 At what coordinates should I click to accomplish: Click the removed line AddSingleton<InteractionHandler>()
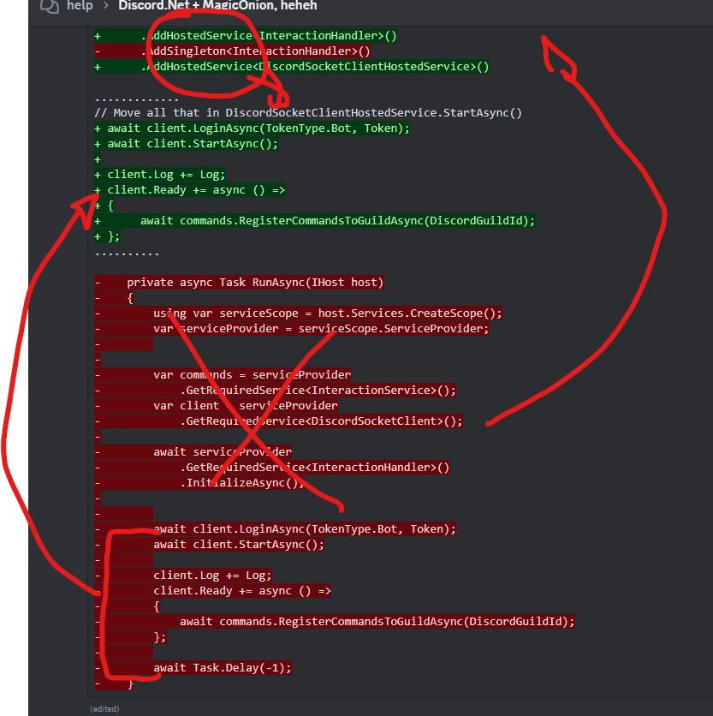(x=232, y=51)
